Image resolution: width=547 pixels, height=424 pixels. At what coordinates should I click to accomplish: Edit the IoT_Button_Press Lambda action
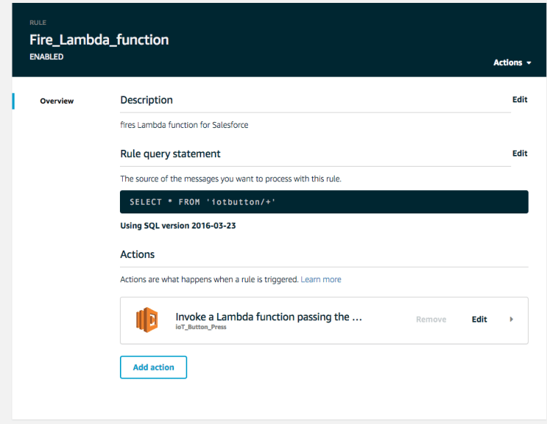pyautogui.click(x=479, y=319)
